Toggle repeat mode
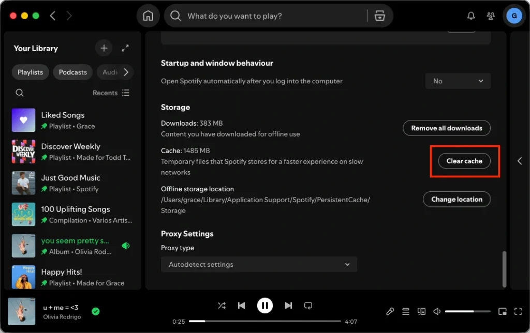This screenshot has width=530, height=333. [308, 306]
